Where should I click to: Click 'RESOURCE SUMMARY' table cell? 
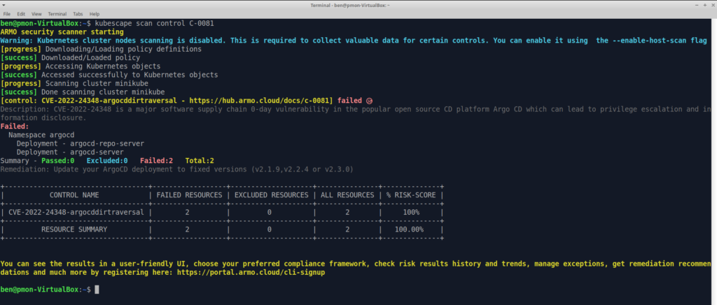(x=74, y=229)
